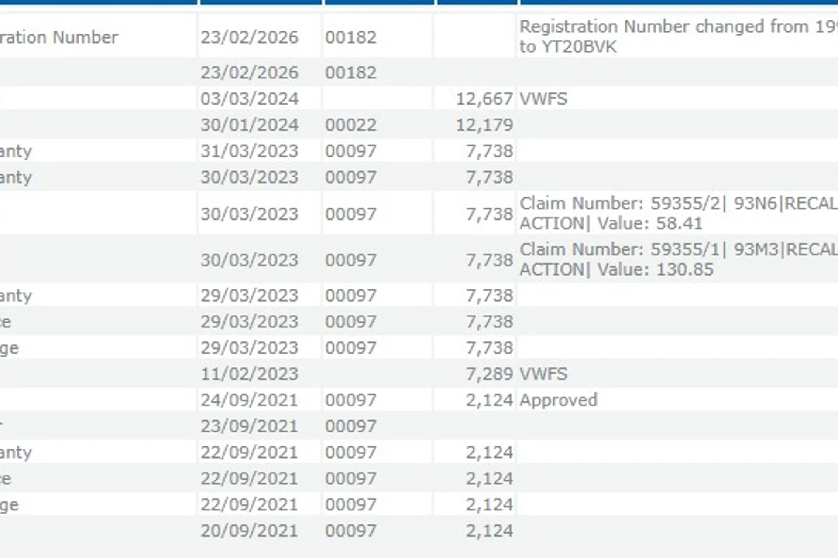Screen dimensions: 838x558
Task: Select the 12,667 mileage value
Action: coord(484,99)
